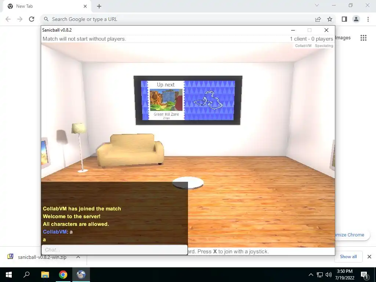This screenshot has width=376, height=282.
Task: Reload the page with the refresh icon
Action: 32,19
